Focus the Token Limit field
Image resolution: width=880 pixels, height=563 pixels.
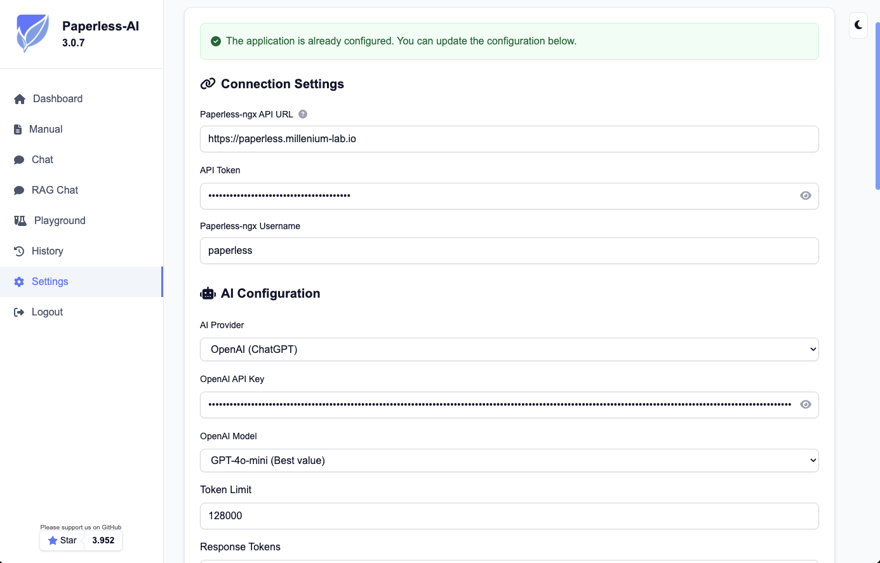(x=509, y=516)
